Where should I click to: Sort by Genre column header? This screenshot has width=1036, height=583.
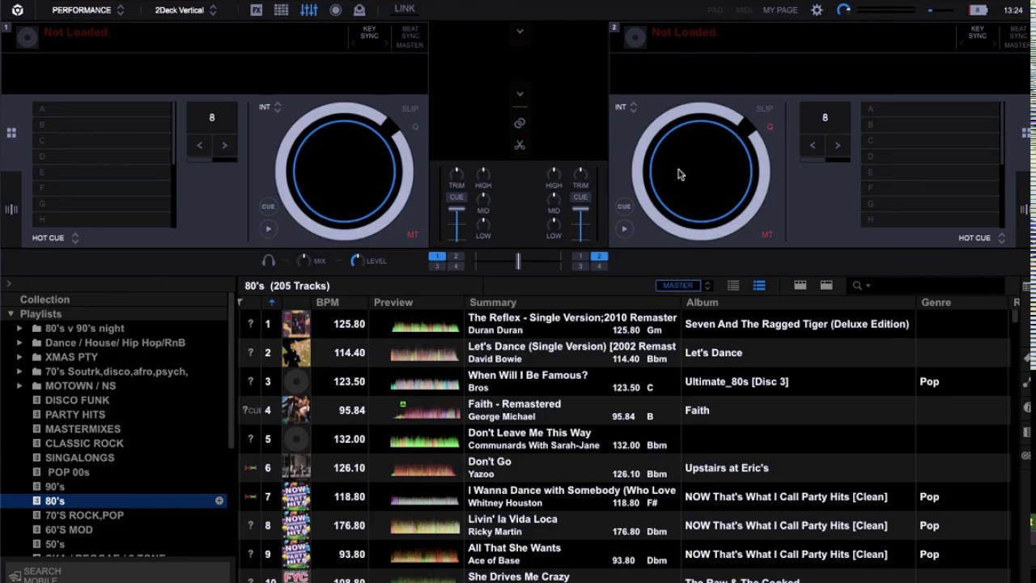(936, 302)
